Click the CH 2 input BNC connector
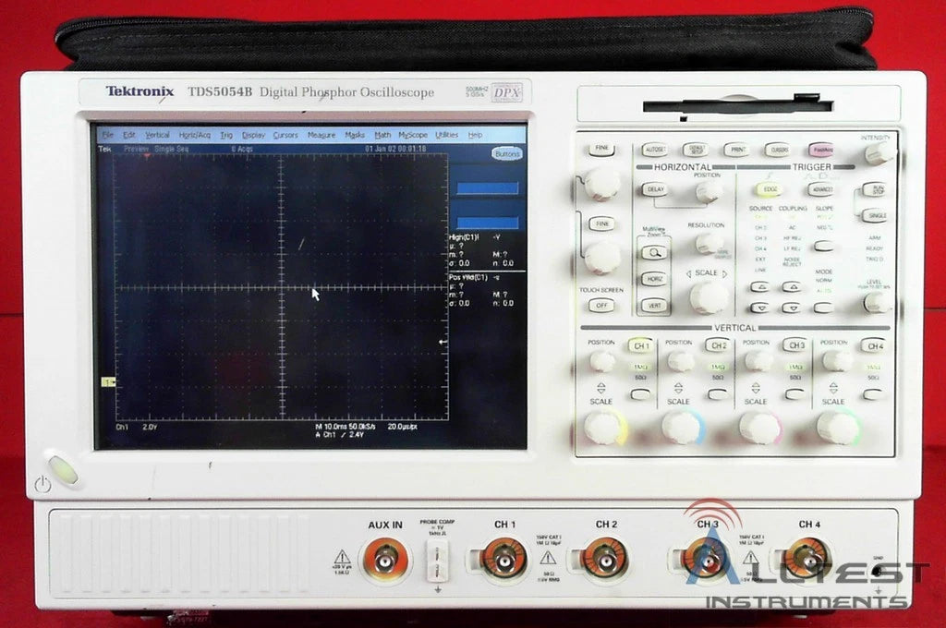Screen dimensions: 946x628 (605, 561)
